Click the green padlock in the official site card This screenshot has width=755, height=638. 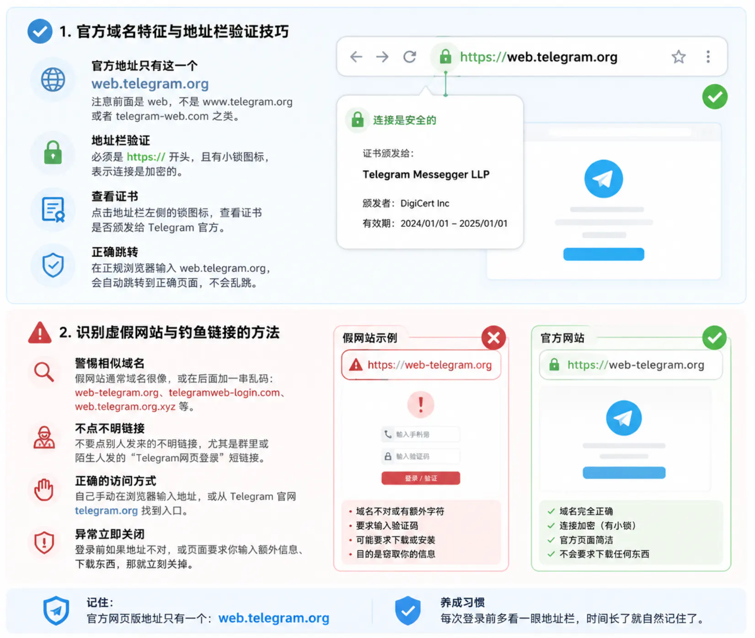pyautogui.click(x=554, y=365)
